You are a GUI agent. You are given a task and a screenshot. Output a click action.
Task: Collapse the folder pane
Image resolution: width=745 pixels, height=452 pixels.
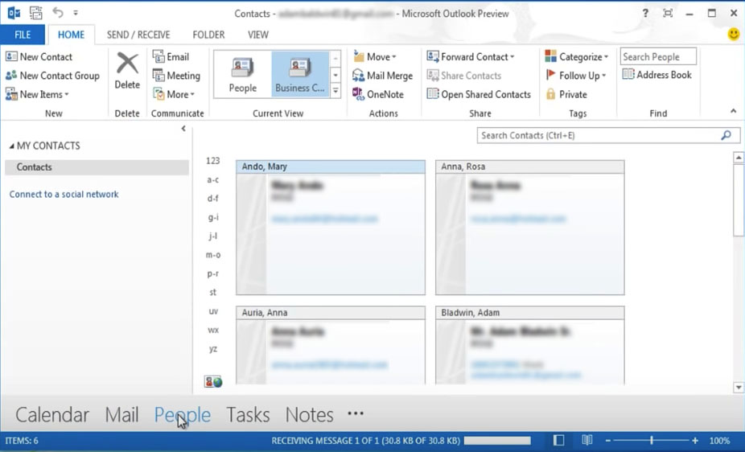pos(183,129)
